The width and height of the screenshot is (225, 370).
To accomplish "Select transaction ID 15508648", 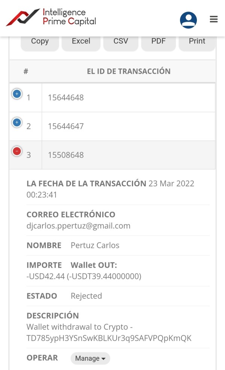I will (x=66, y=155).
